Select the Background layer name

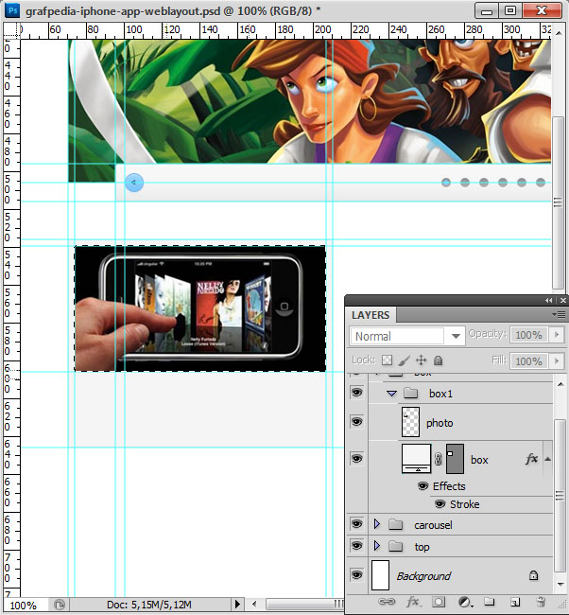423,576
